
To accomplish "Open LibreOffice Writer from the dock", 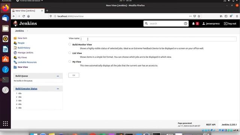I will click(5, 49).
